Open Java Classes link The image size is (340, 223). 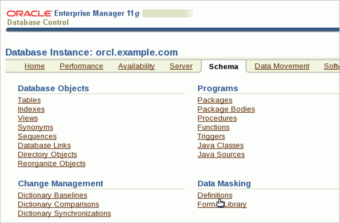221,145
